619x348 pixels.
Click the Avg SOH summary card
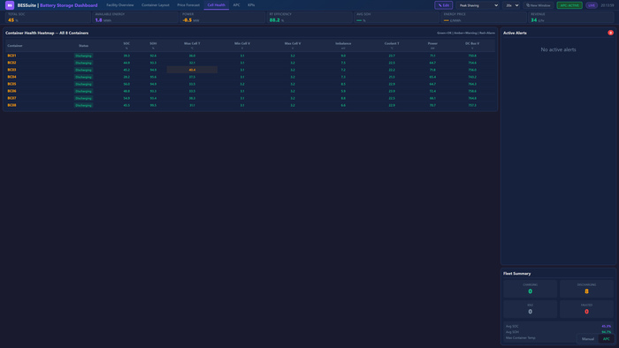point(396,18)
